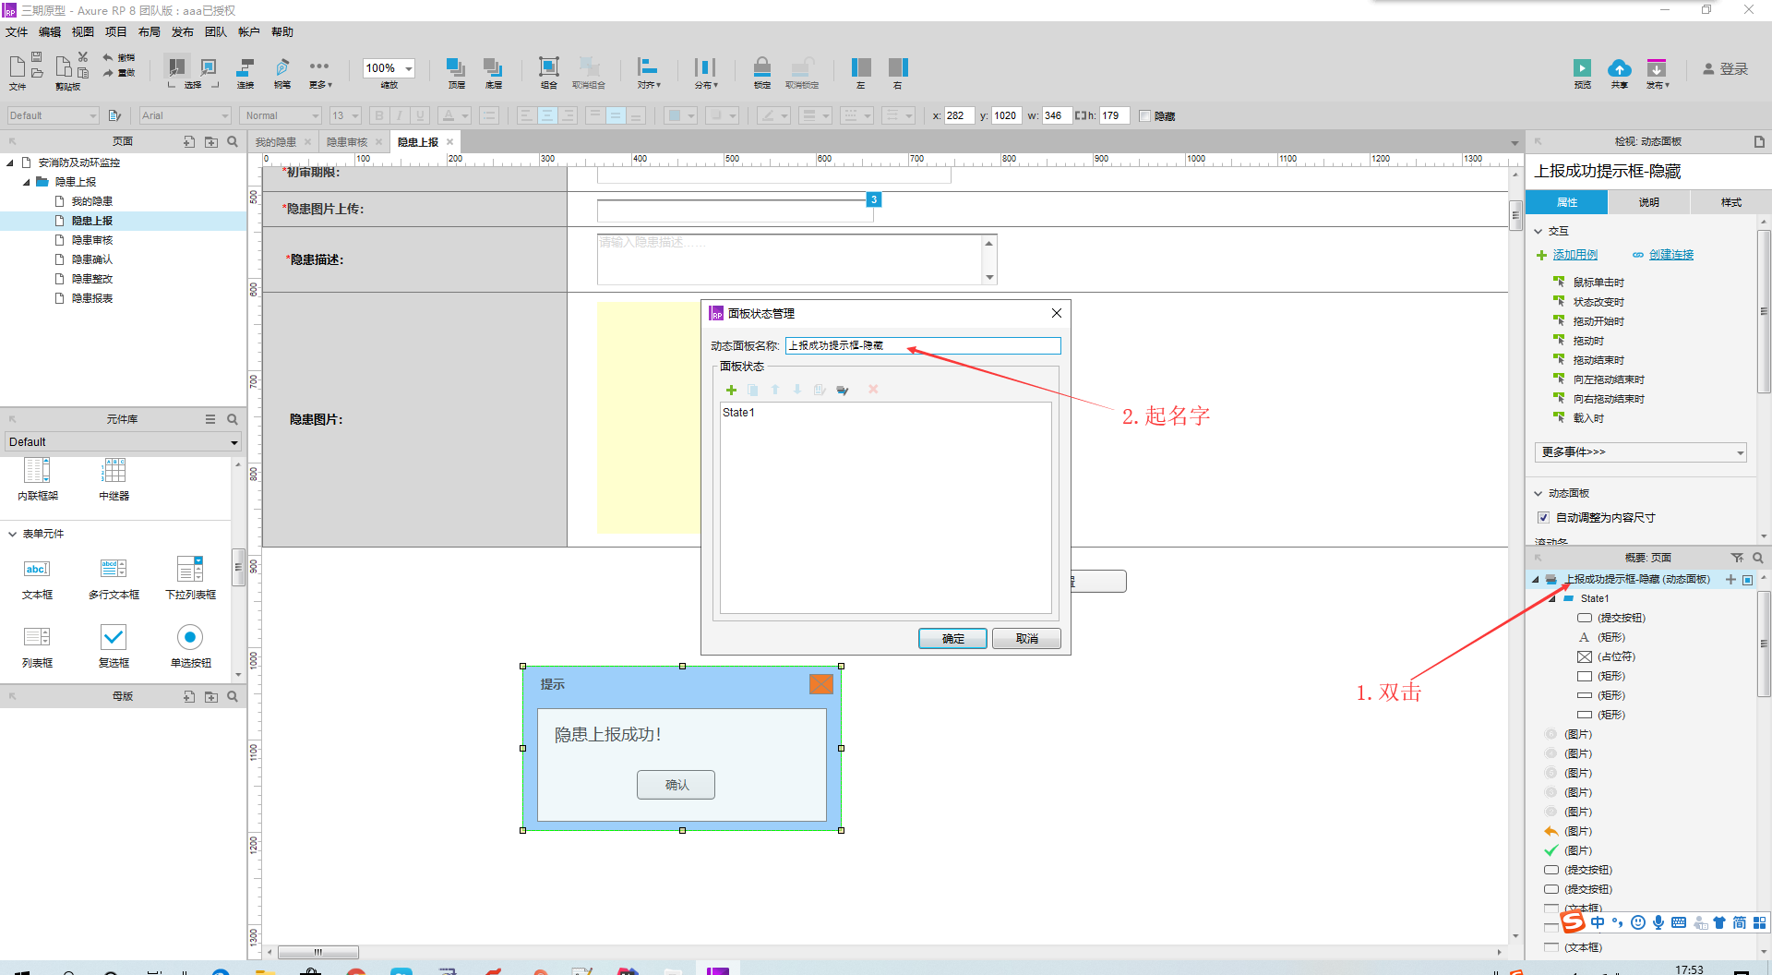Add a new panel state with green plus icon
The height and width of the screenshot is (975, 1772).
click(731, 389)
